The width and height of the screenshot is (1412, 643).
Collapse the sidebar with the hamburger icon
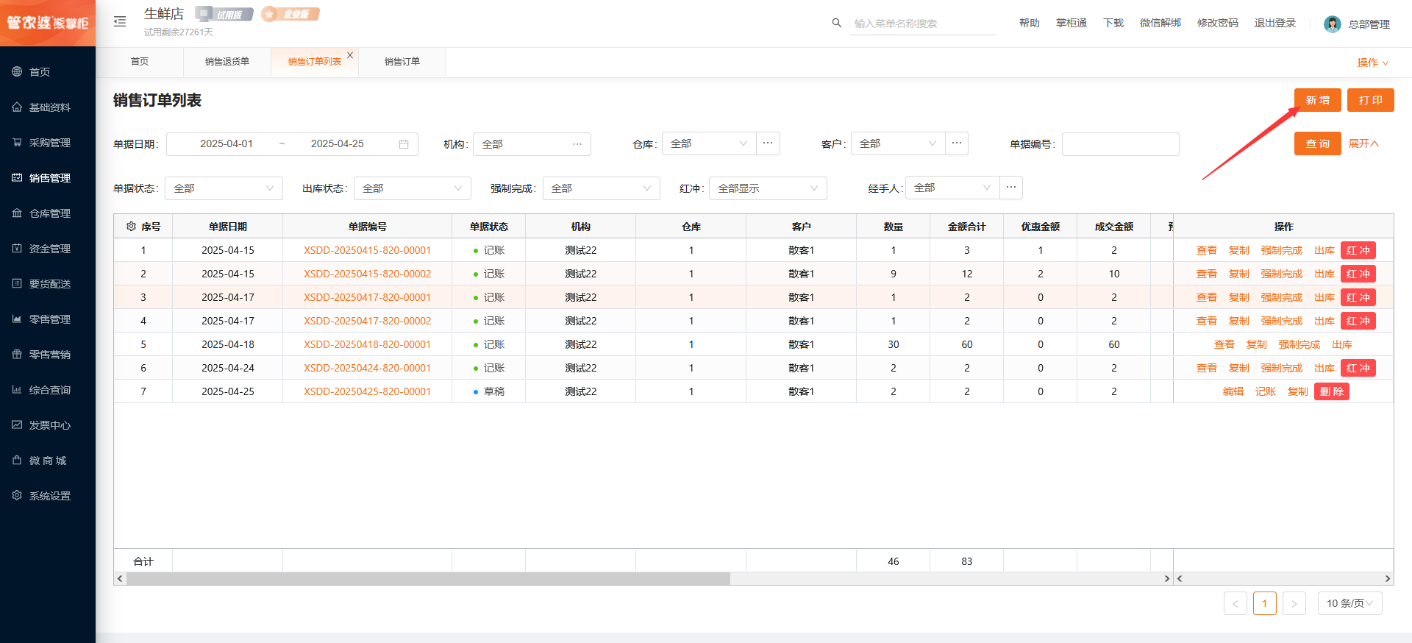(120, 22)
